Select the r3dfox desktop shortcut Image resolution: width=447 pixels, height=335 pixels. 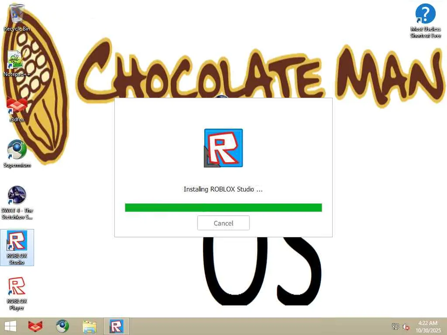17,109
